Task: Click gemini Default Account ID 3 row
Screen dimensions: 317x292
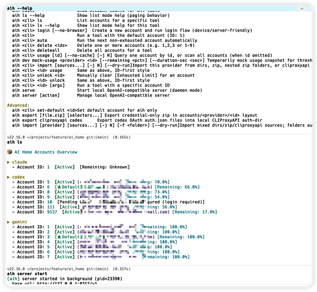Action: pyautogui.click(x=108, y=237)
